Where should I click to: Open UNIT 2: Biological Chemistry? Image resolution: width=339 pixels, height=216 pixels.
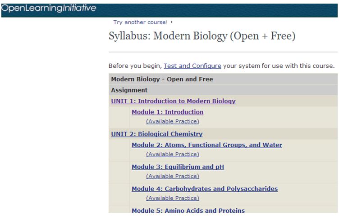pyautogui.click(x=157, y=134)
